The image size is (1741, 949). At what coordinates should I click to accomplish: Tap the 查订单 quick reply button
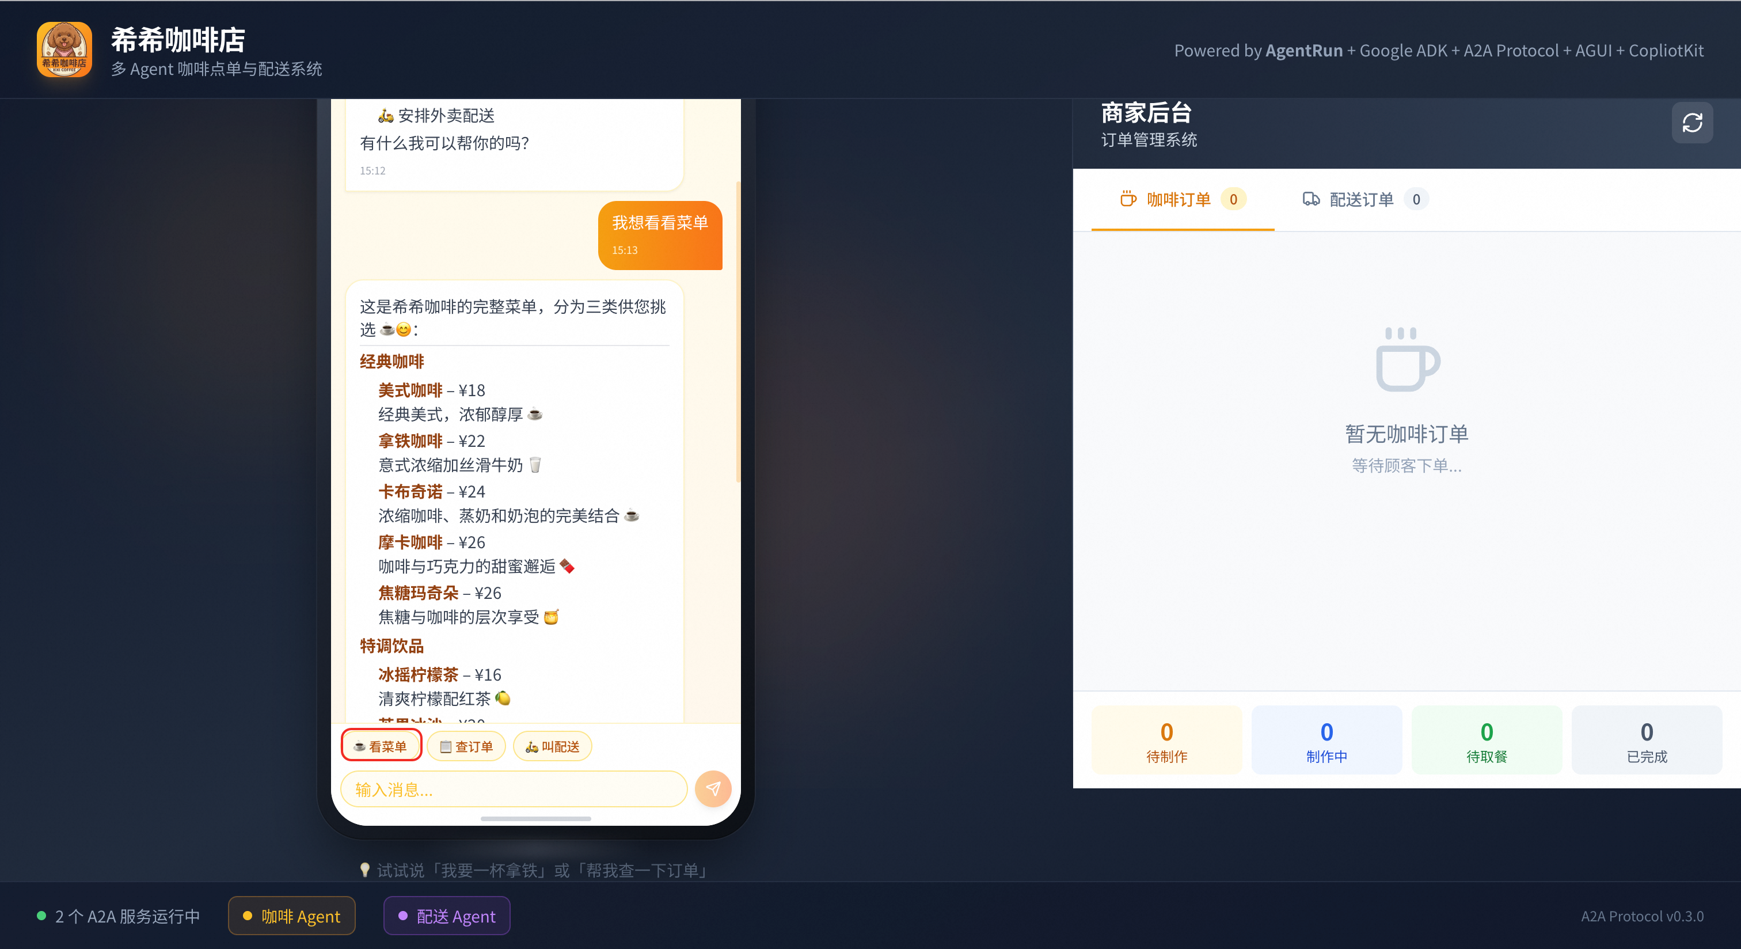466,746
